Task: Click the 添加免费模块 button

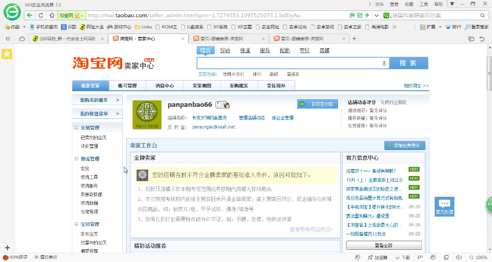Action: tap(405, 145)
